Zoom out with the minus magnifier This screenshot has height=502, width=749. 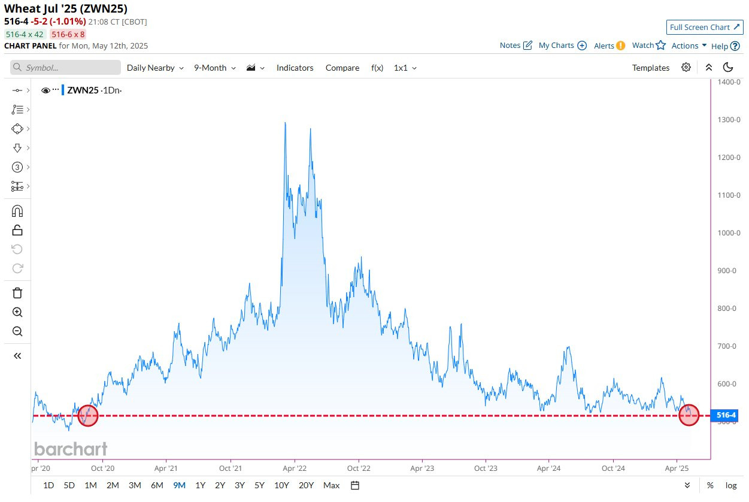point(17,331)
